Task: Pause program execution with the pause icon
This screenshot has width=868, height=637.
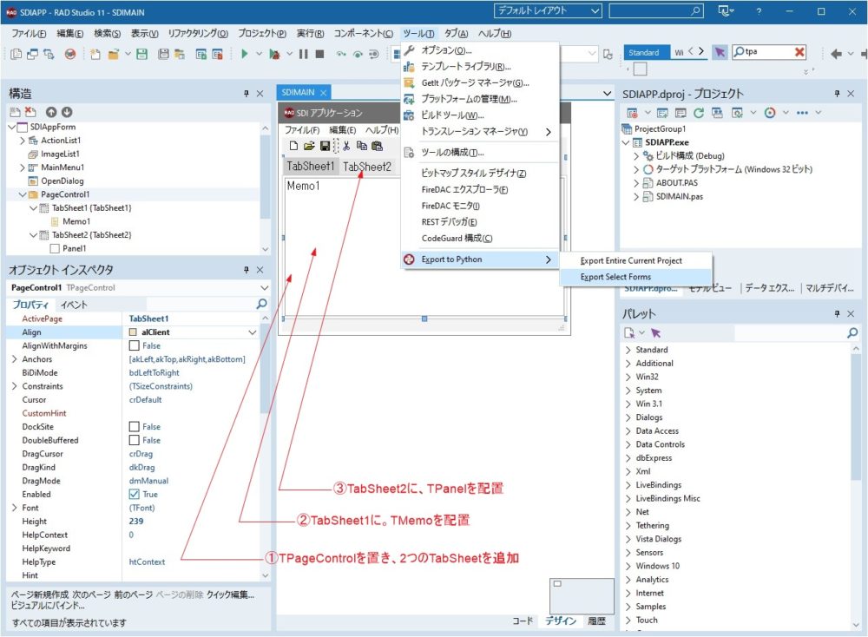Action: pos(303,54)
